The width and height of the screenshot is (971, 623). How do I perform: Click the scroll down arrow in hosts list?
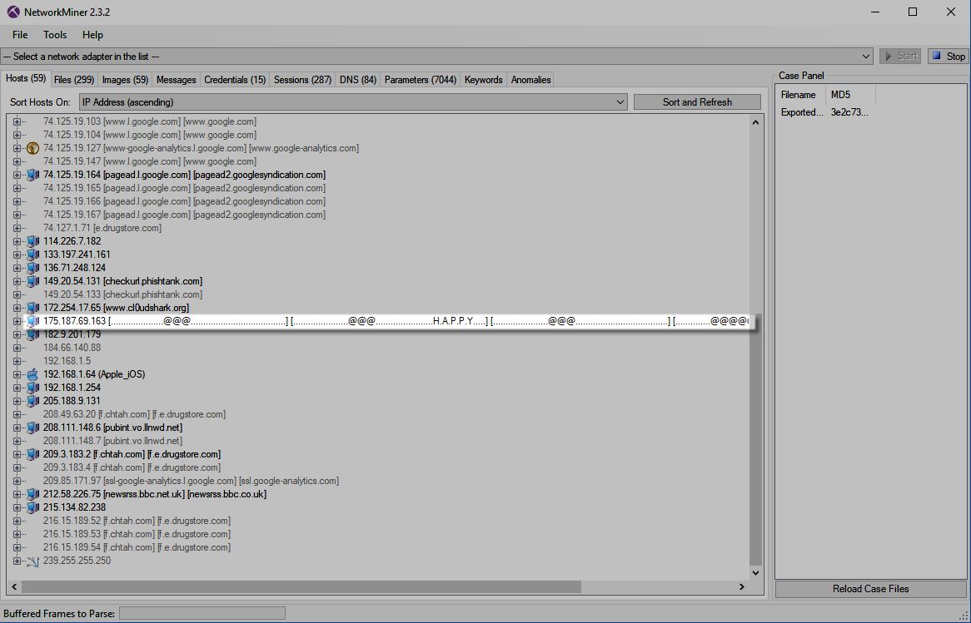tap(755, 573)
